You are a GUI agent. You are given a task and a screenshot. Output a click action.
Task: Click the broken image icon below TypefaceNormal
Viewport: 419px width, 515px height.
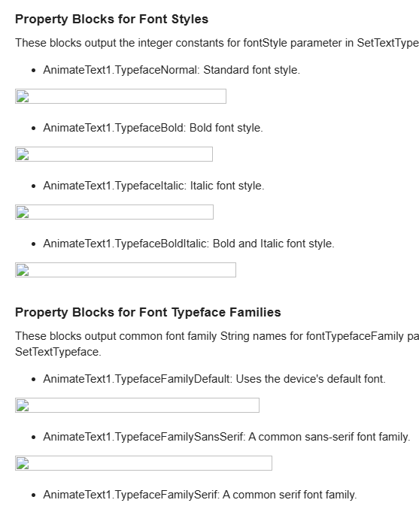[23, 96]
